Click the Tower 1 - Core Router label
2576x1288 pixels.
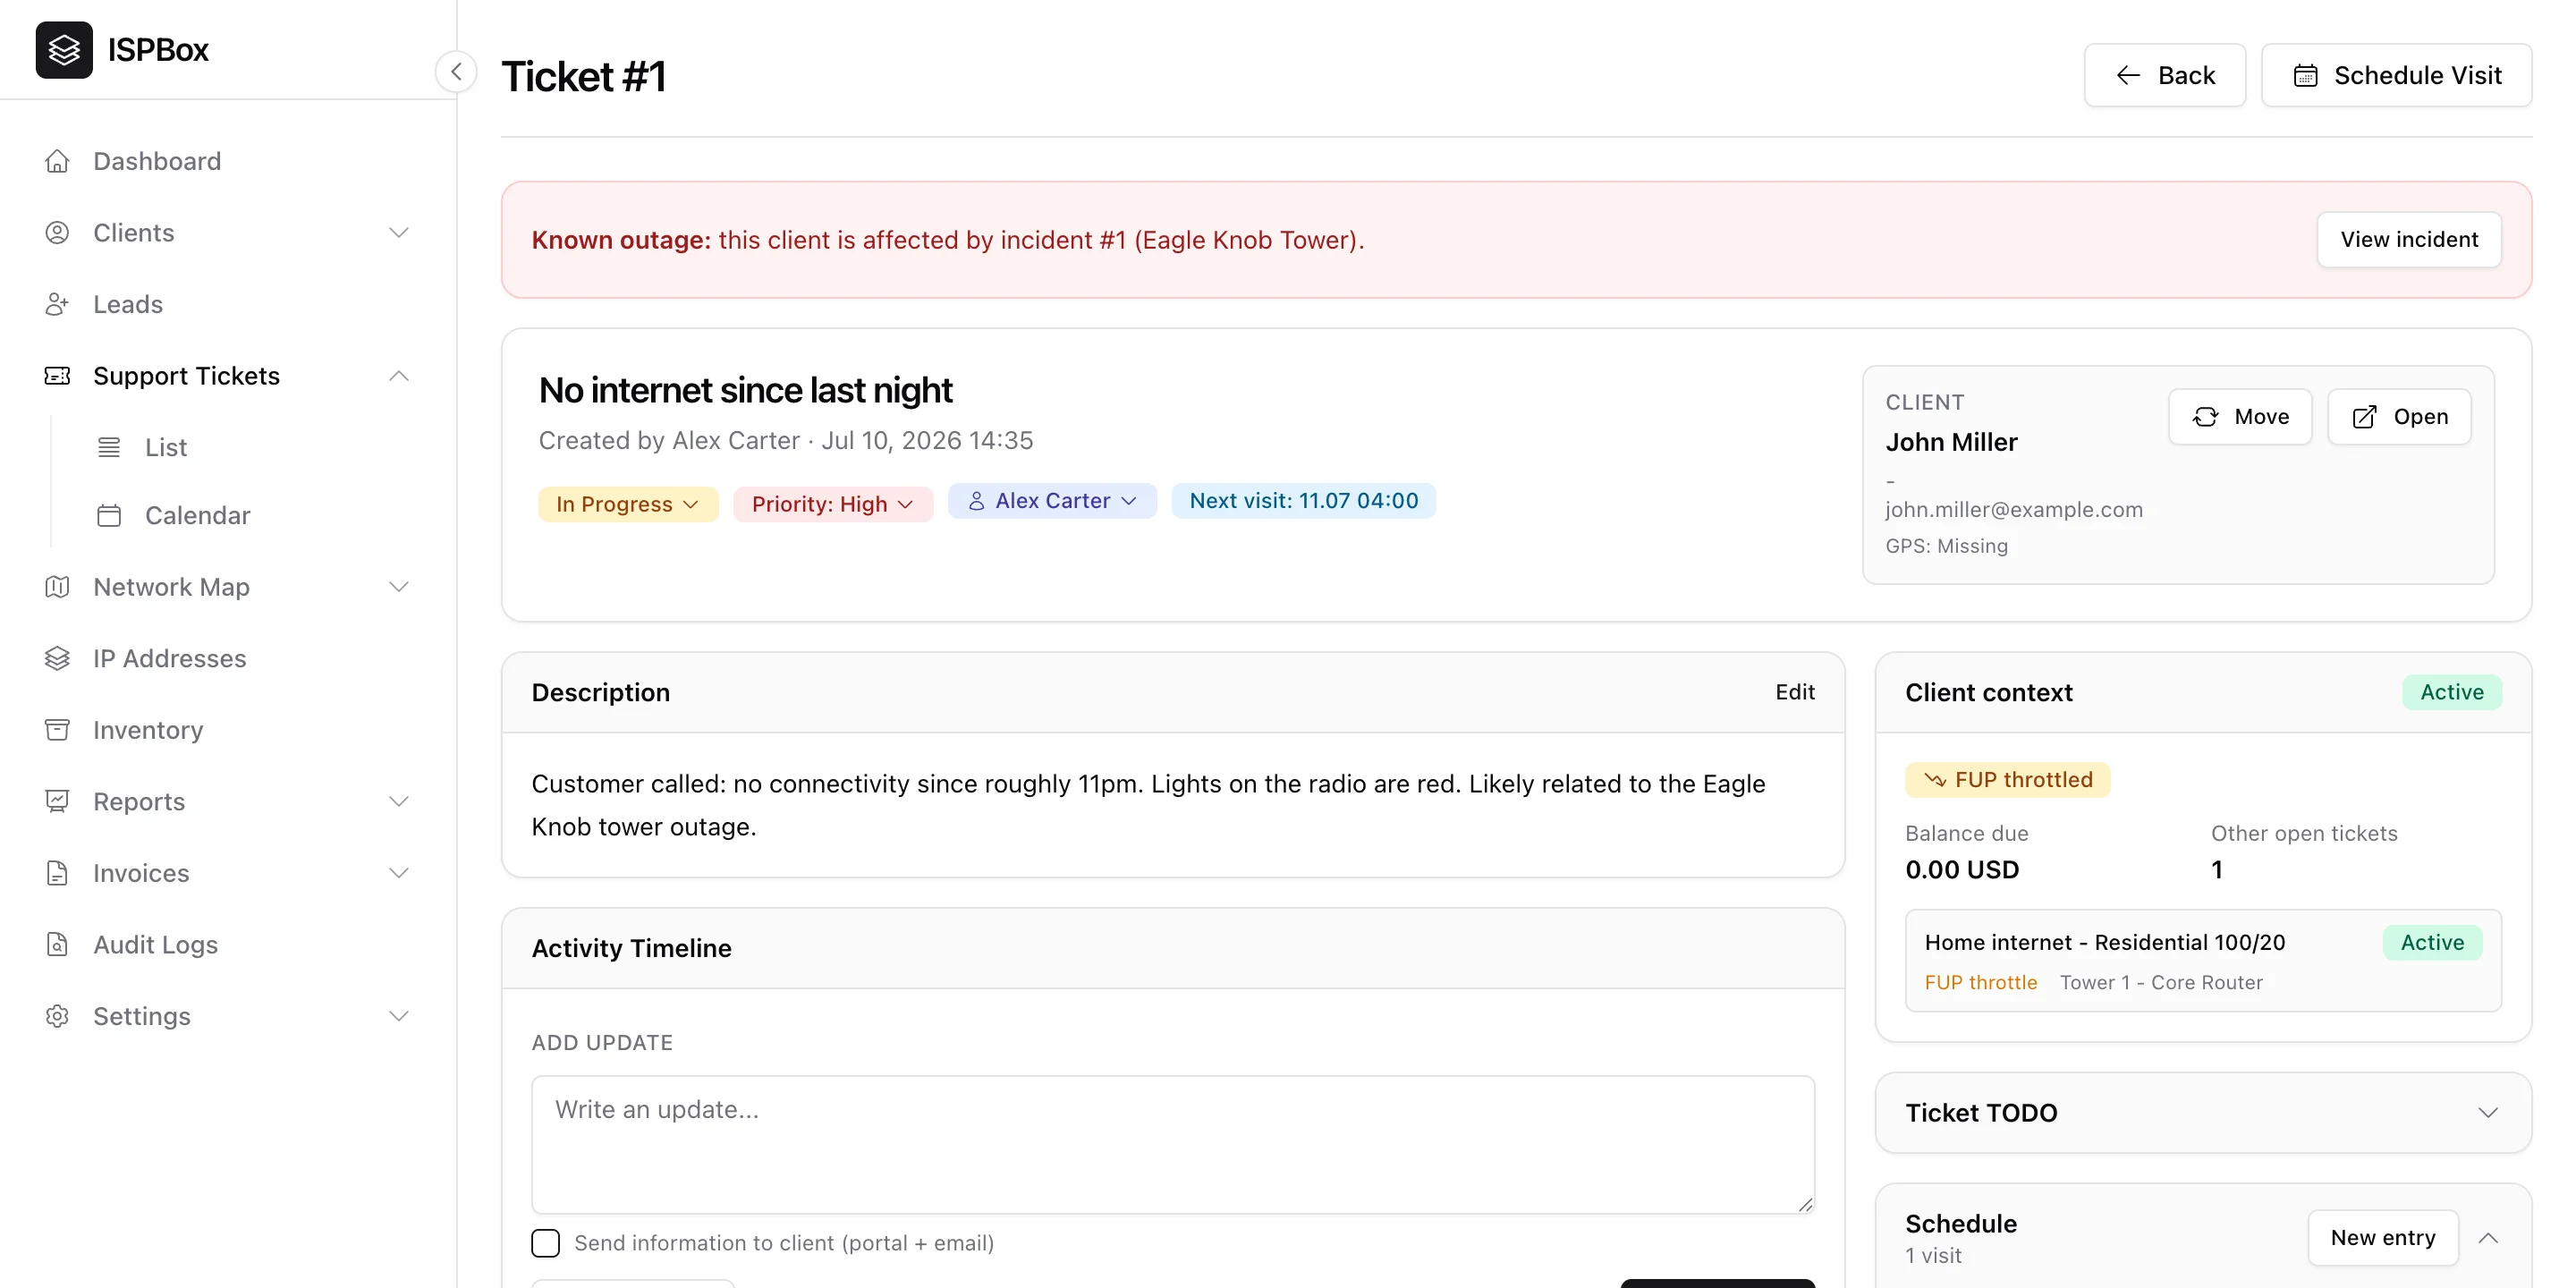(x=2161, y=983)
